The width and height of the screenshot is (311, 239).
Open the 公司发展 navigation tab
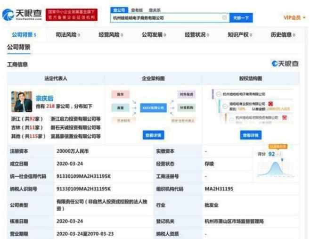point(154,35)
